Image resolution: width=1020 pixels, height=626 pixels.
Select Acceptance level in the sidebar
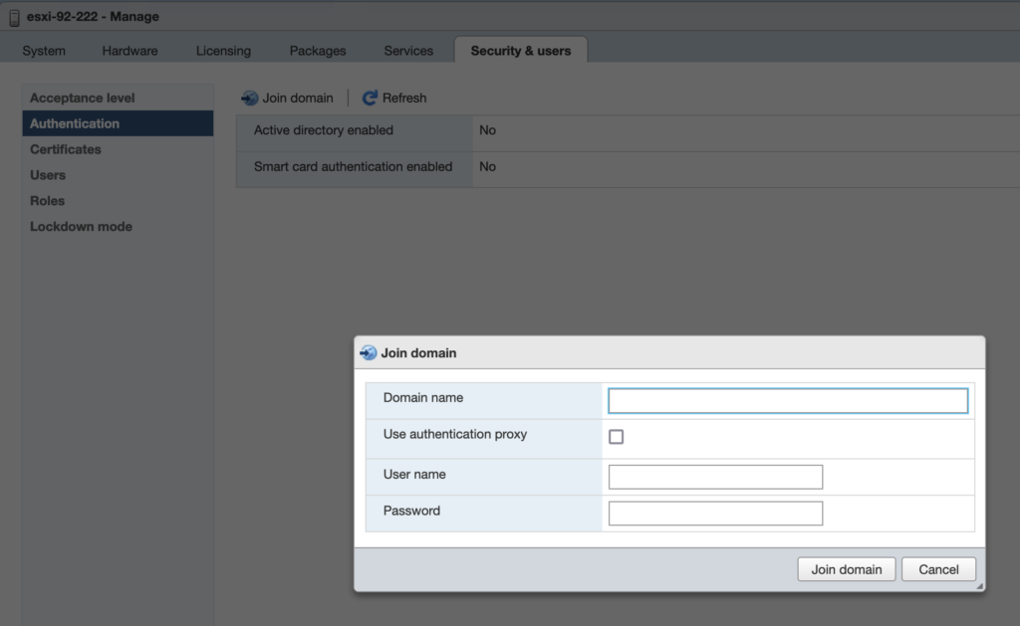pos(82,98)
